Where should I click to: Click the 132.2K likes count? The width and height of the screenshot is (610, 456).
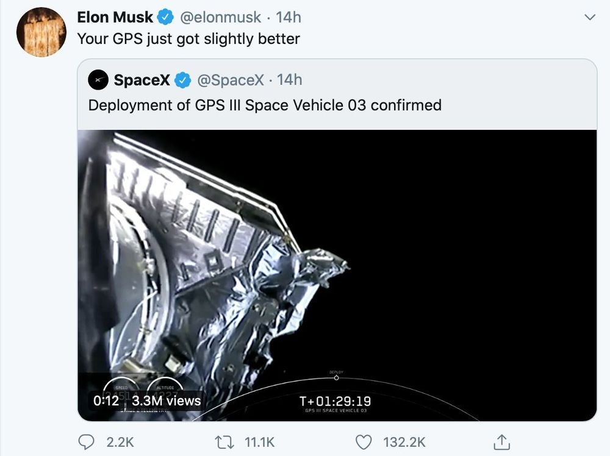404,442
